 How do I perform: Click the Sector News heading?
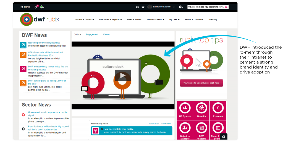(x=36, y=105)
